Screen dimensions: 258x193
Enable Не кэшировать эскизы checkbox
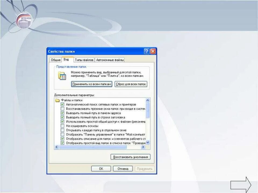coord(62,126)
